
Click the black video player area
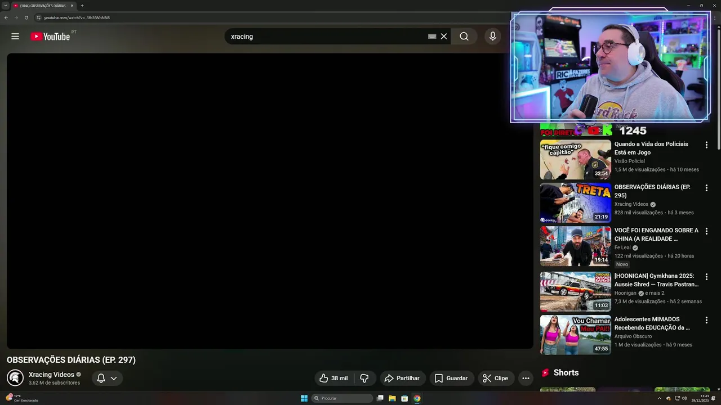click(270, 201)
